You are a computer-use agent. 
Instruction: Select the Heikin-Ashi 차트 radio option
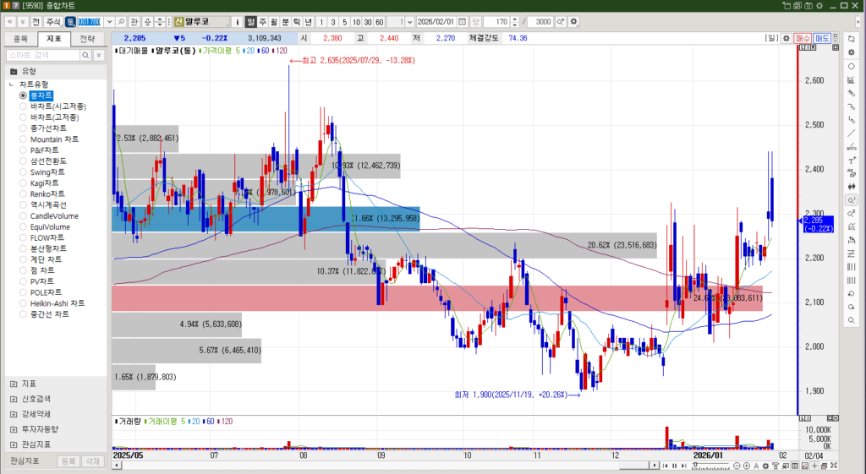24,303
